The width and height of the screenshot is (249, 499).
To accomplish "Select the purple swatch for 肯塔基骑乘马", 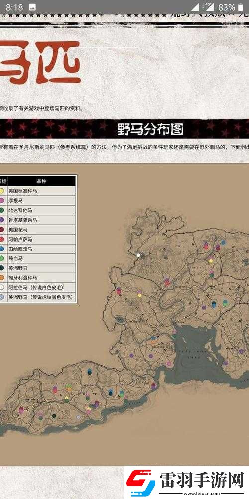I will click(x=2, y=220).
